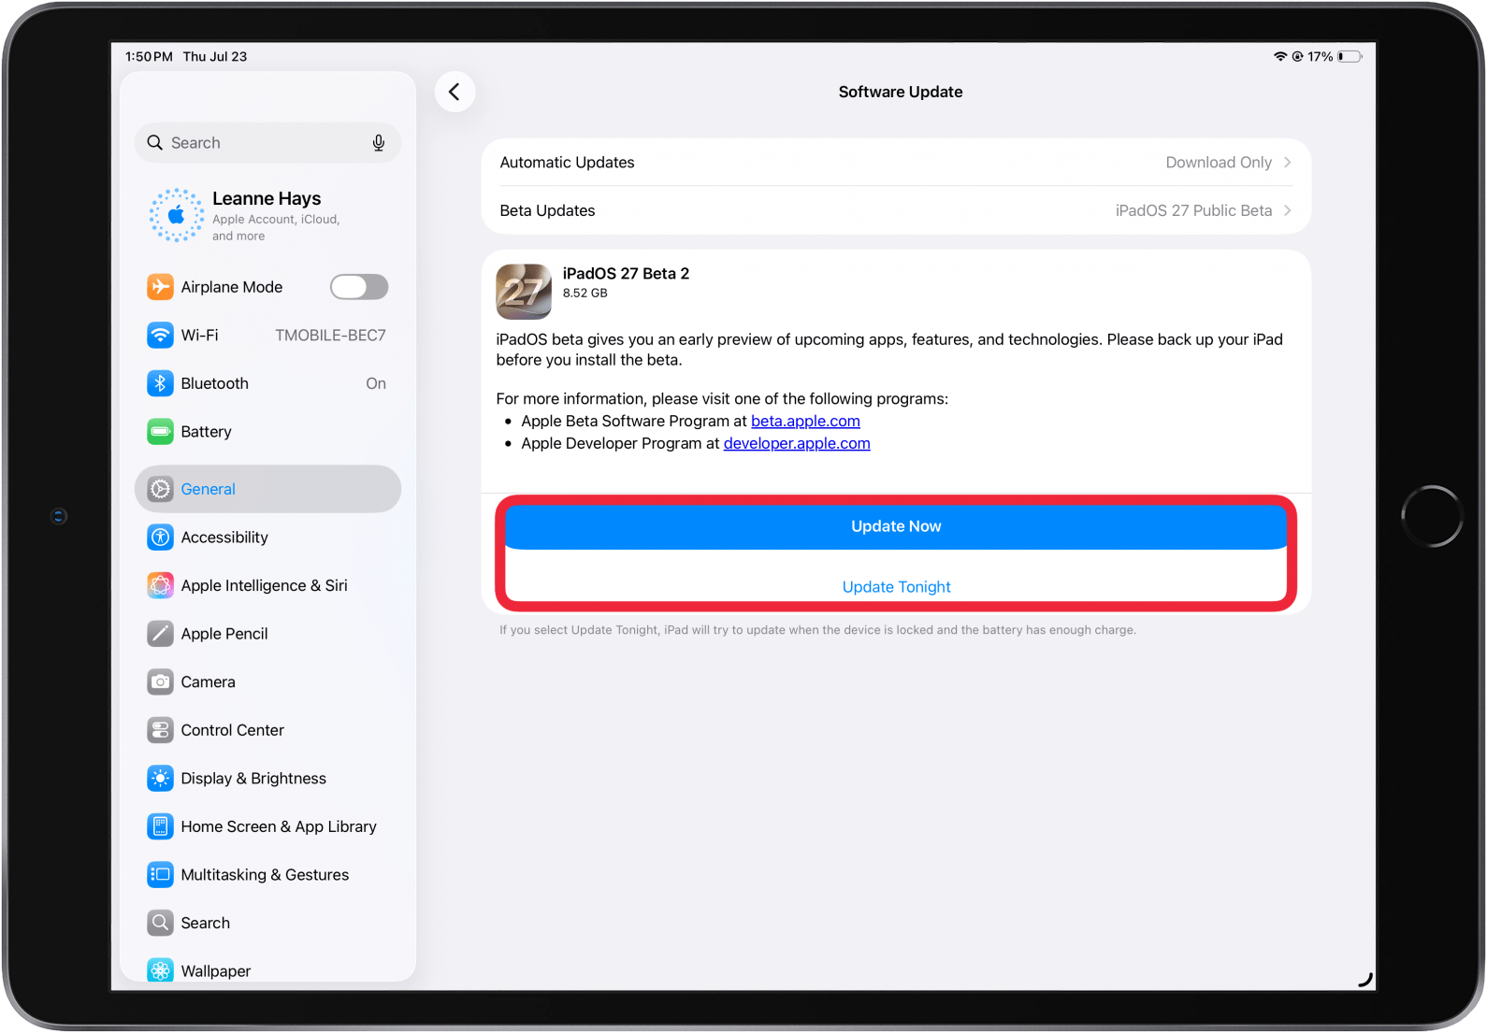Tap the TMOBILE-BEC7 network name
This screenshot has height=1033, width=1487.
coord(330,335)
